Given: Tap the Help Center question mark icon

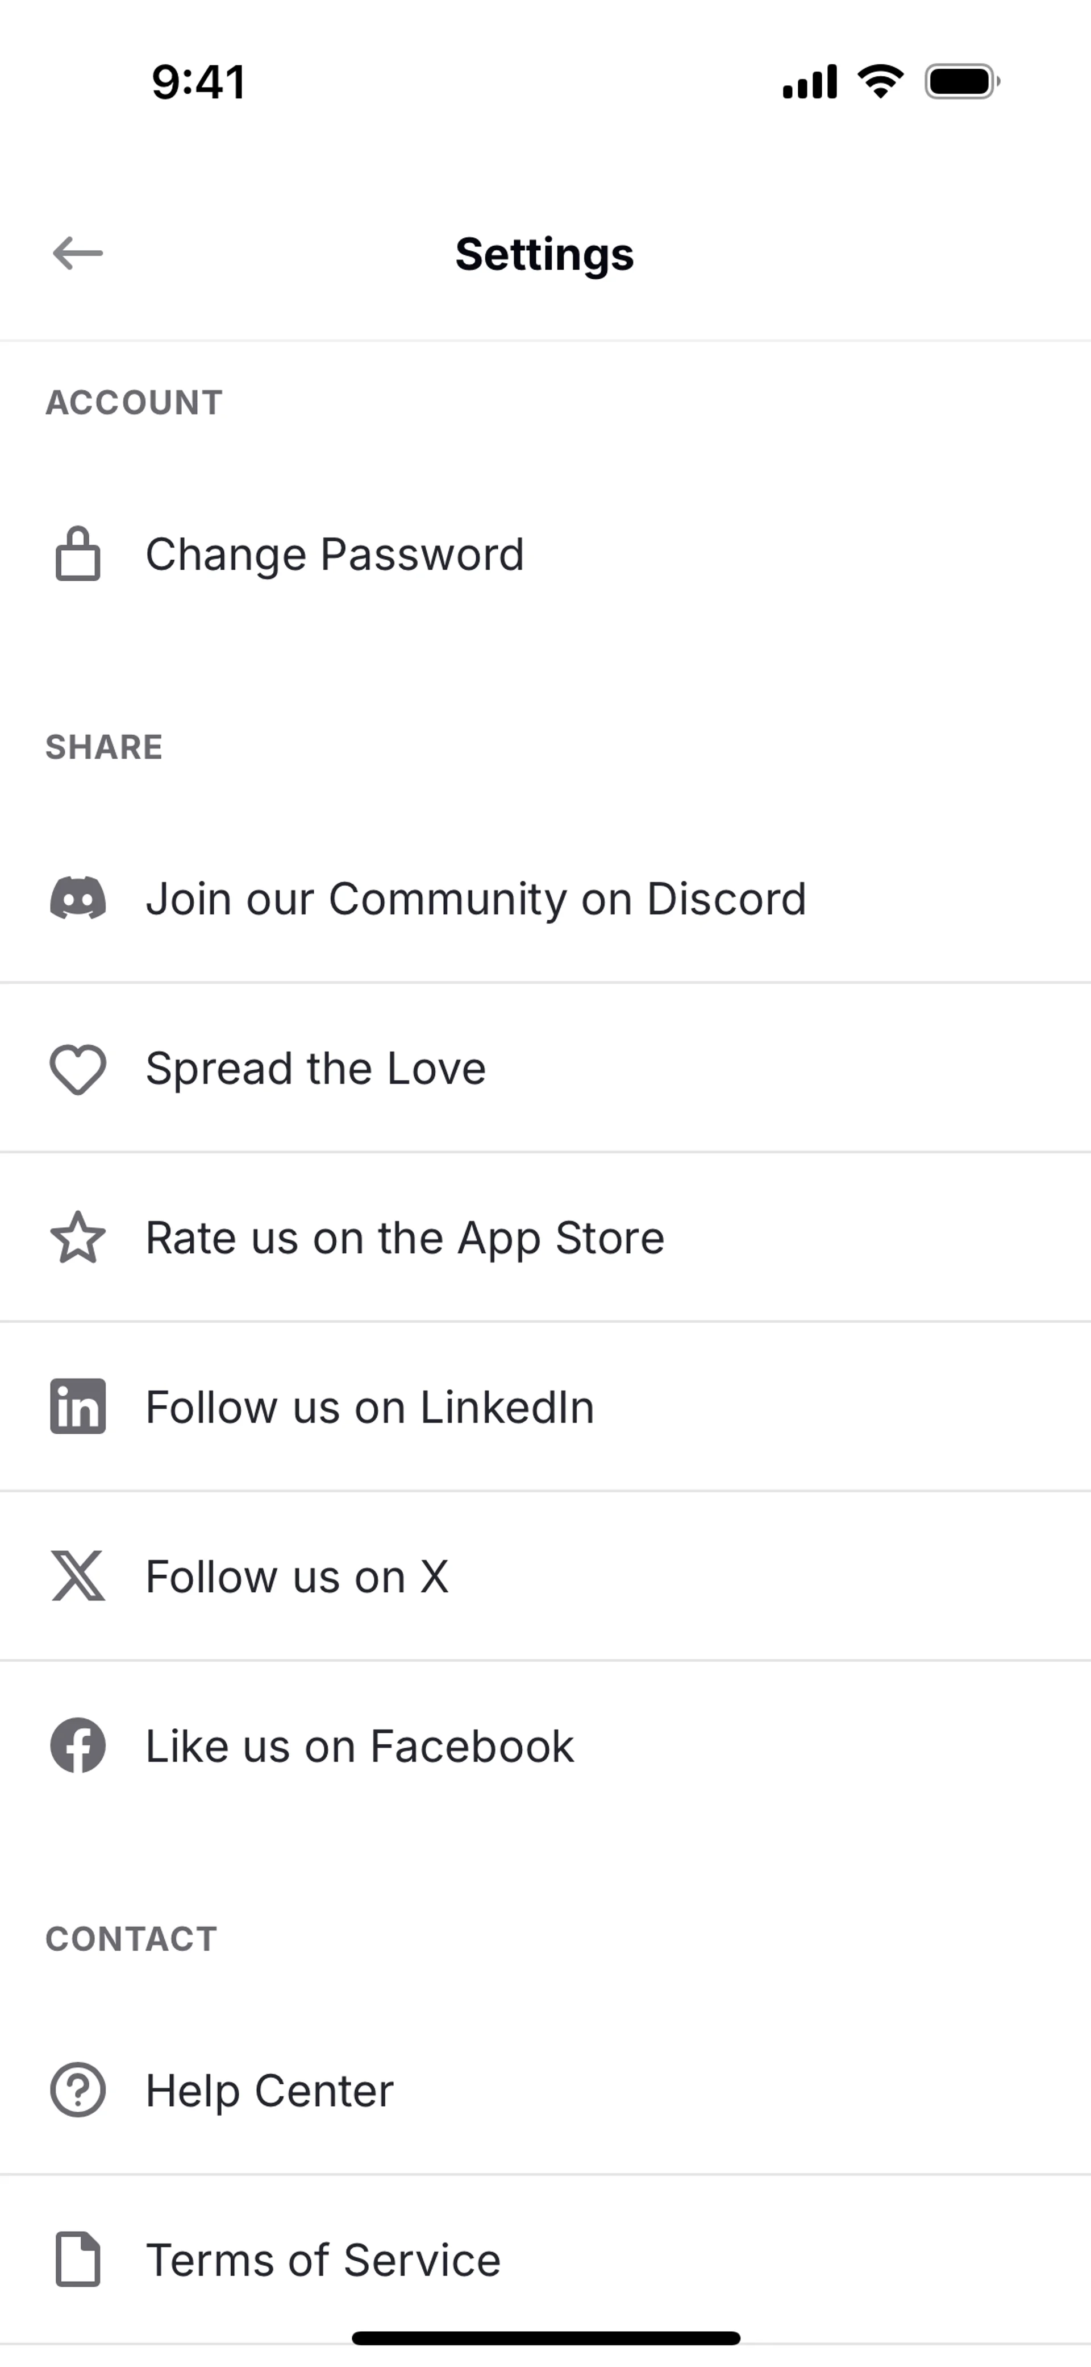Looking at the screenshot, I should [x=78, y=2091].
